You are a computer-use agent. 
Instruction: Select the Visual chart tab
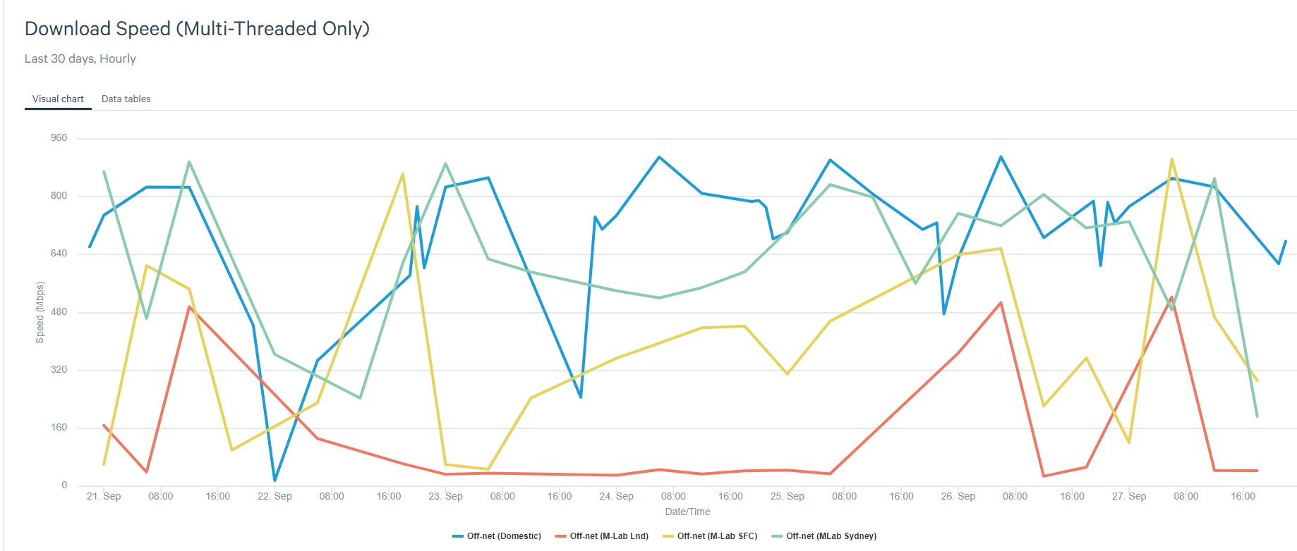(x=58, y=99)
